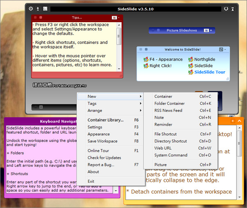Add a new Reminder from the submenu
This screenshot has height=208, width=247.
[x=181, y=124]
